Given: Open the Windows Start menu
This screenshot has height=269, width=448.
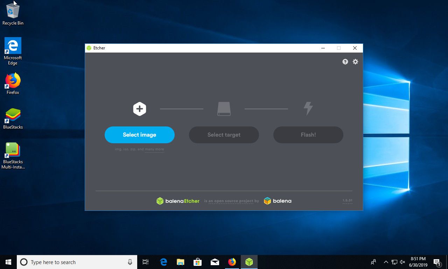Looking at the screenshot, I should tap(8, 262).
